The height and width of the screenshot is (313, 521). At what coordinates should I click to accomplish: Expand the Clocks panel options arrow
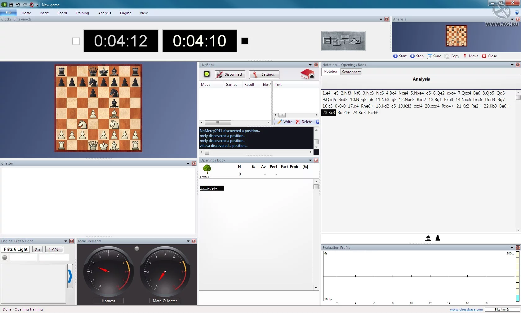pyautogui.click(x=381, y=19)
